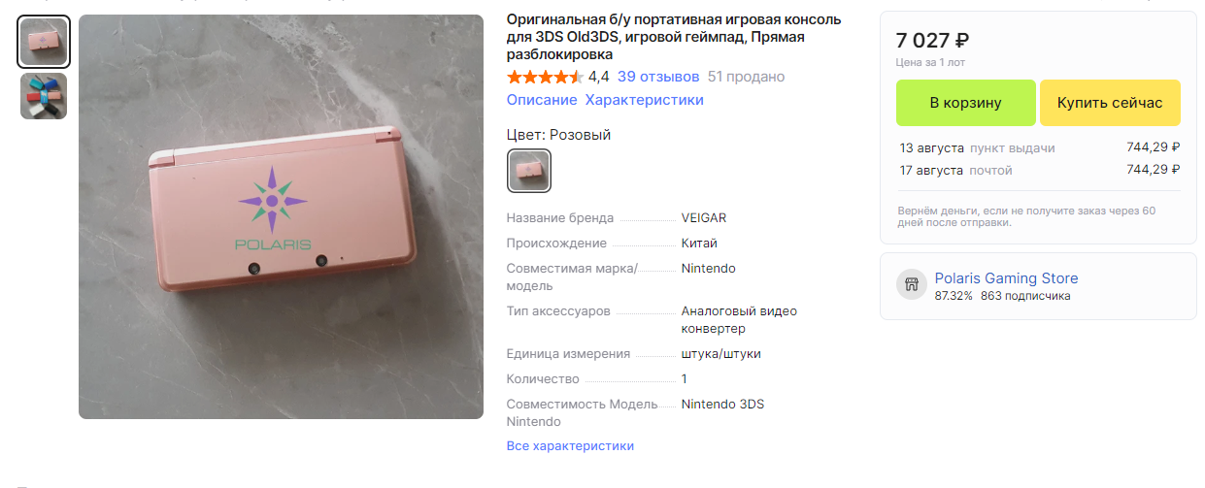Add item with В корзину button

(x=966, y=103)
